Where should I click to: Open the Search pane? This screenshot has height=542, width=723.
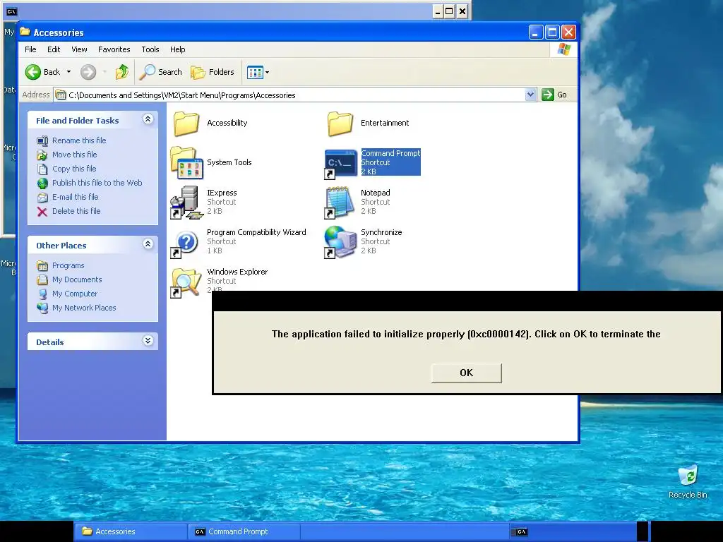(161, 72)
